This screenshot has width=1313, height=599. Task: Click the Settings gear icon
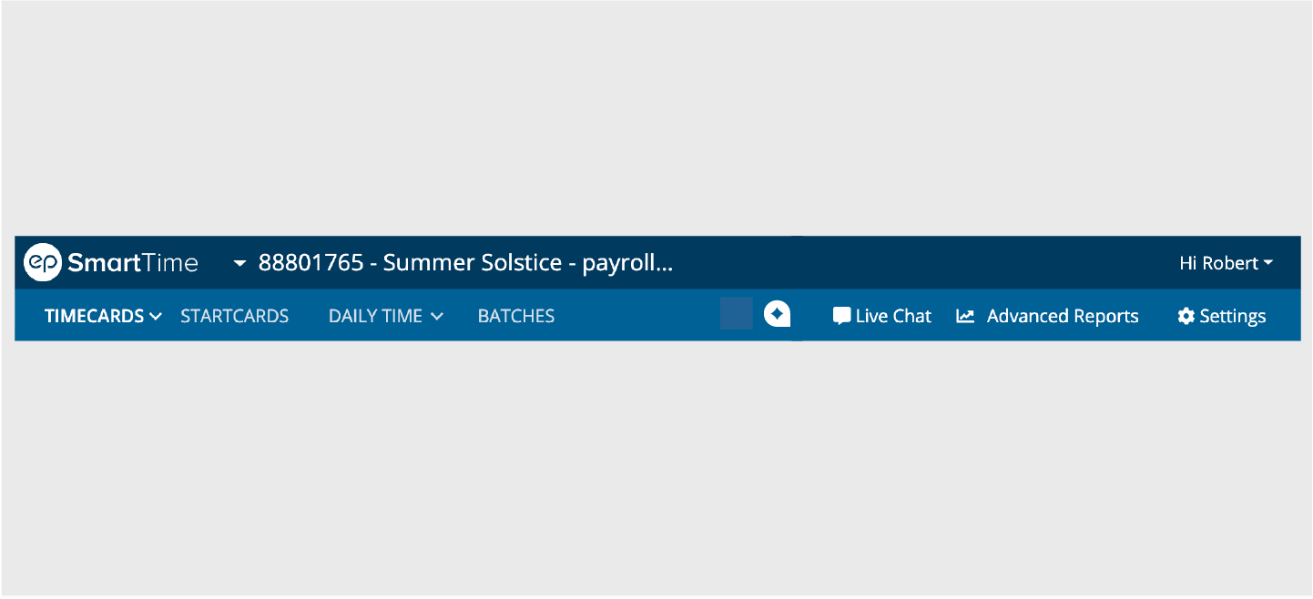point(1186,316)
